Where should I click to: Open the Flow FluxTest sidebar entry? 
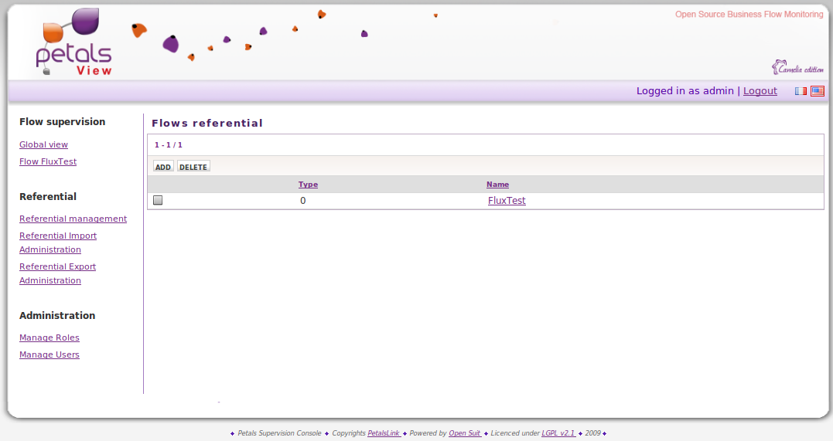pyautogui.click(x=48, y=161)
